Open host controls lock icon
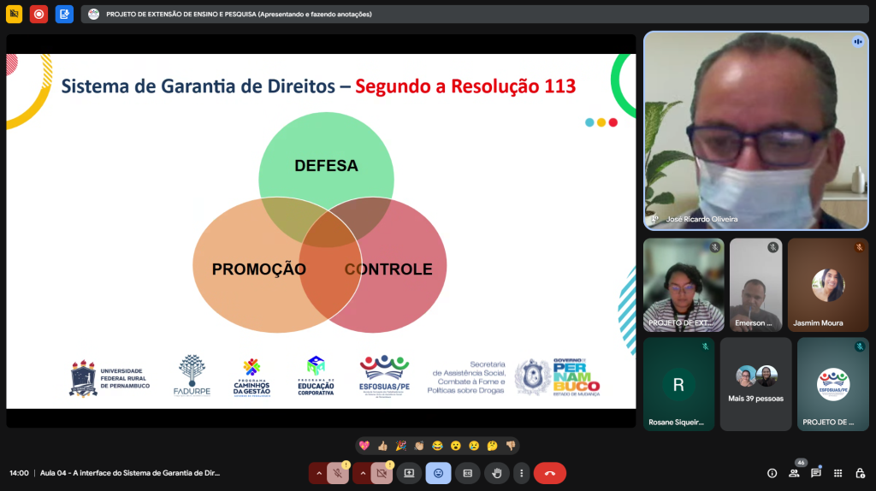Viewport: 876px width, 491px height. [860, 473]
